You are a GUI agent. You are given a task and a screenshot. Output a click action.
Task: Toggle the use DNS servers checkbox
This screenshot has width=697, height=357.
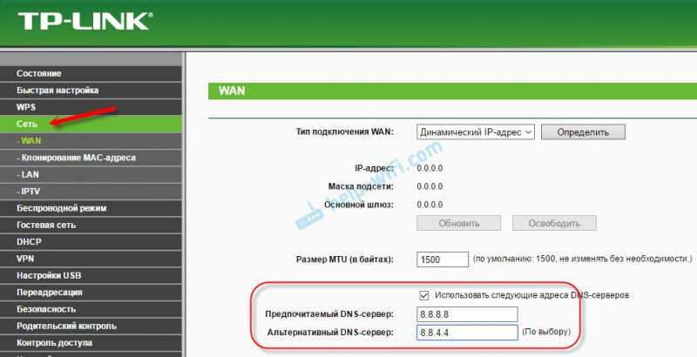click(x=424, y=295)
